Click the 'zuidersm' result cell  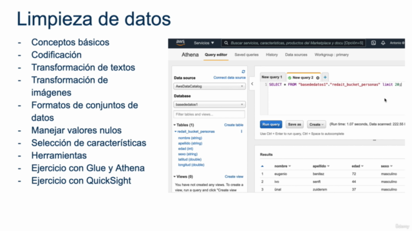(x=320, y=189)
